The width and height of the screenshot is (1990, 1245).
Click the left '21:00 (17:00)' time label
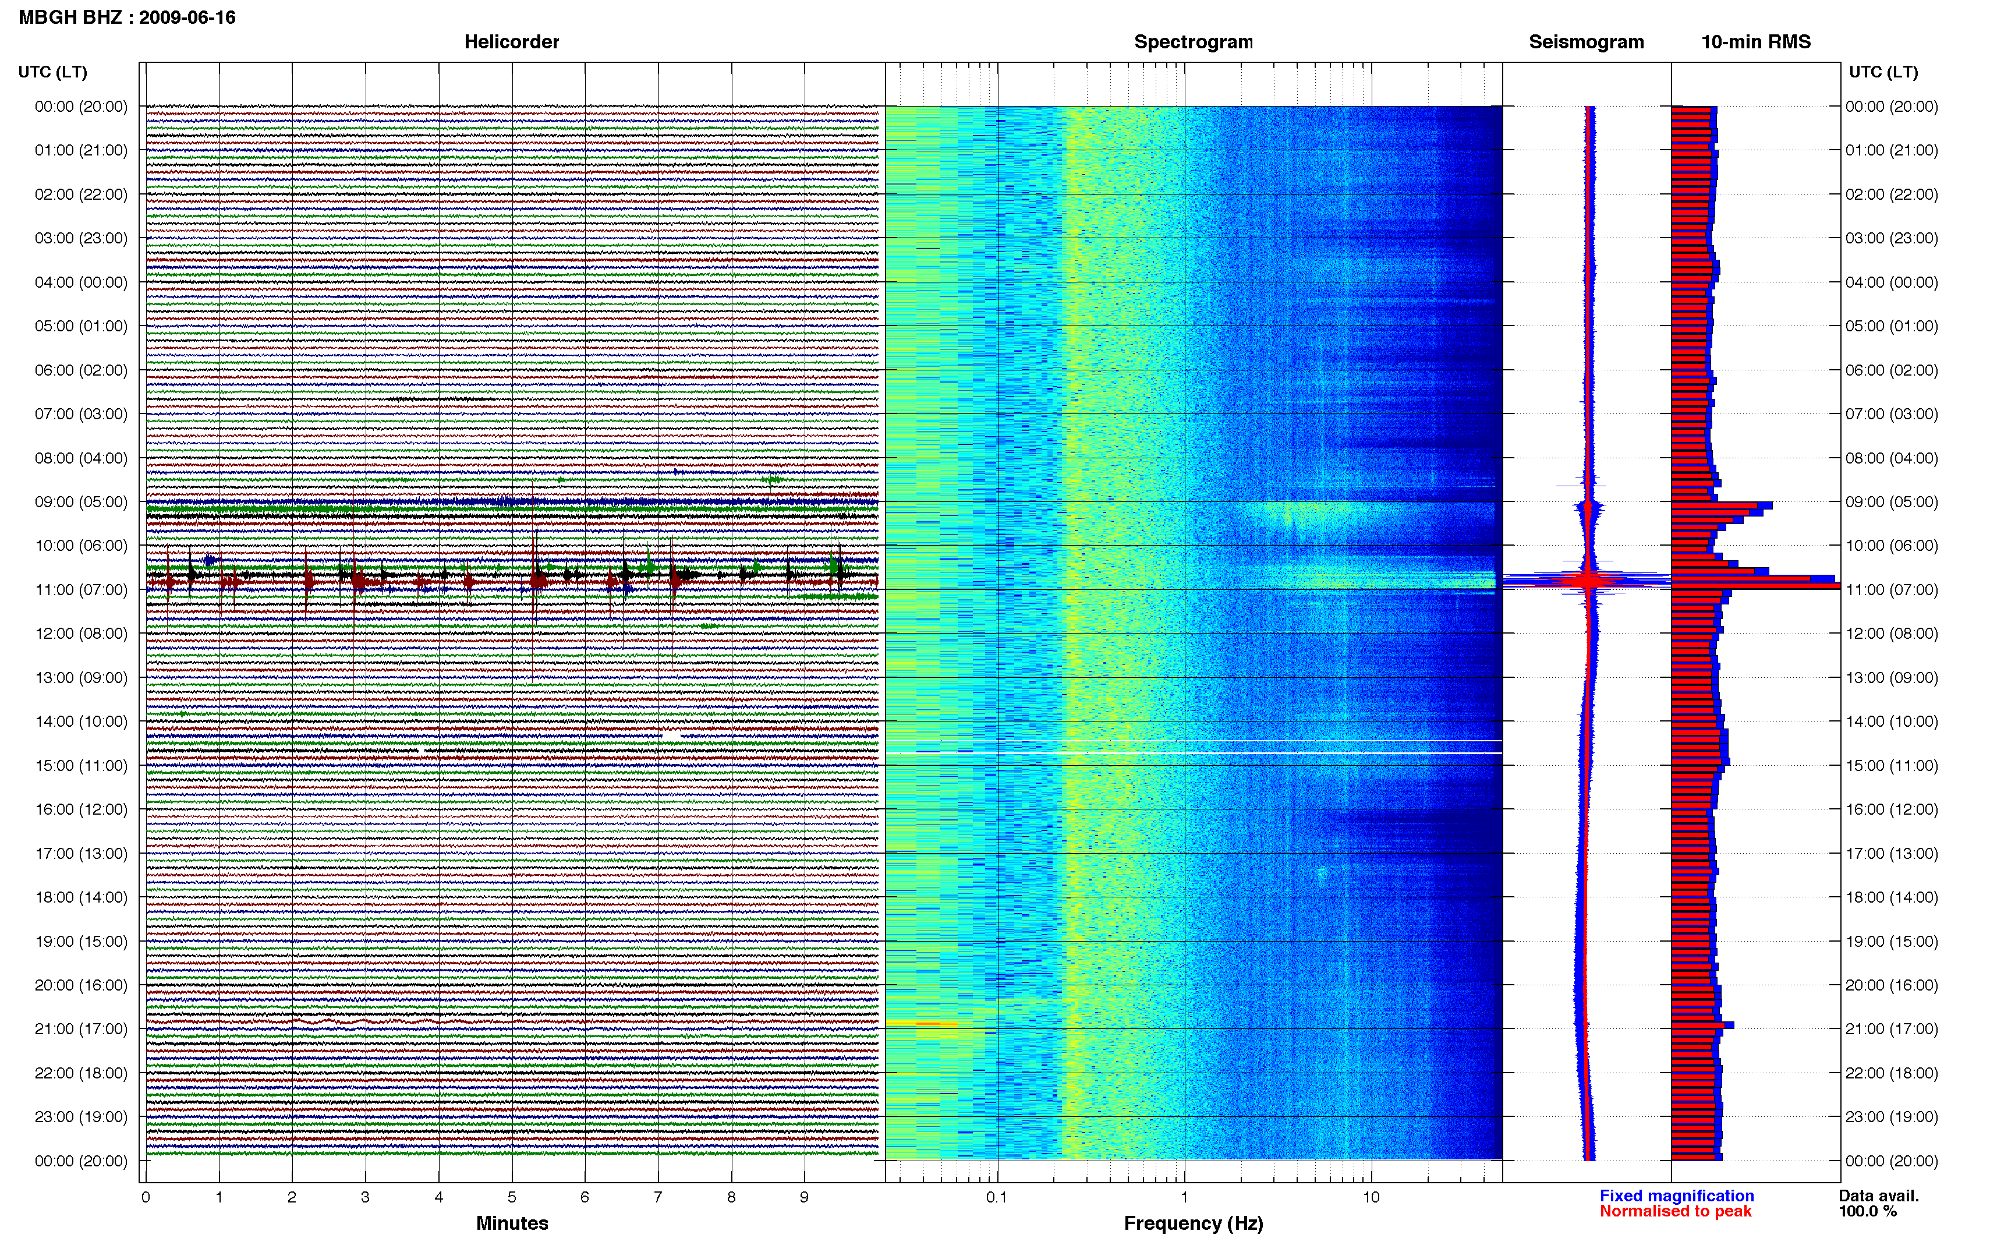tap(81, 1028)
